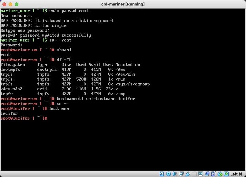The image size is (246, 177).
Task: Click the keyboard capture green arrow icon
Action: [x=226, y=174]
